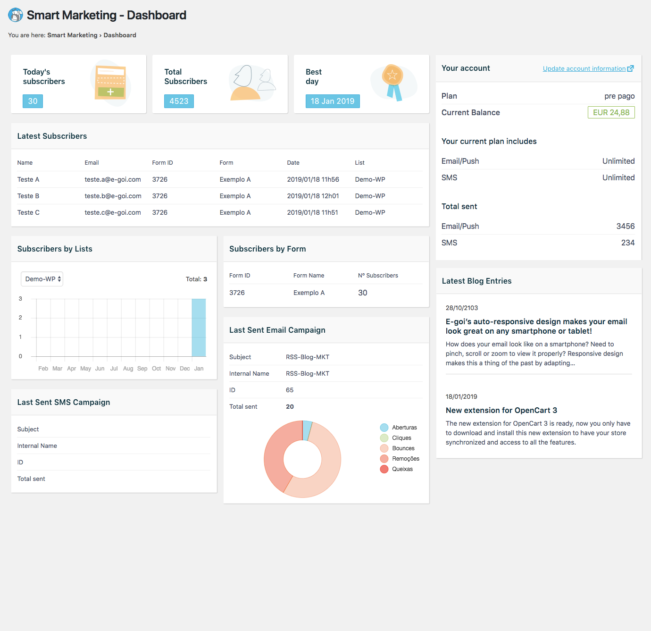Click the Last Sent SMS Campaign heading
Image resolution: width=651 pixels, height=631 pixels.
[x=64, y=402]
